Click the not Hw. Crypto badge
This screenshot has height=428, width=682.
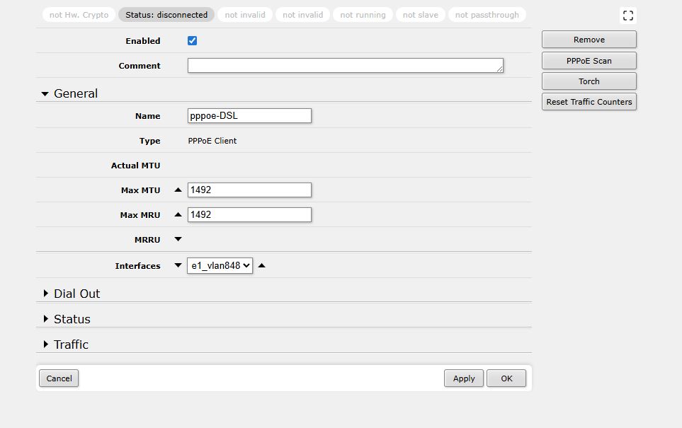tap(79, 15)
